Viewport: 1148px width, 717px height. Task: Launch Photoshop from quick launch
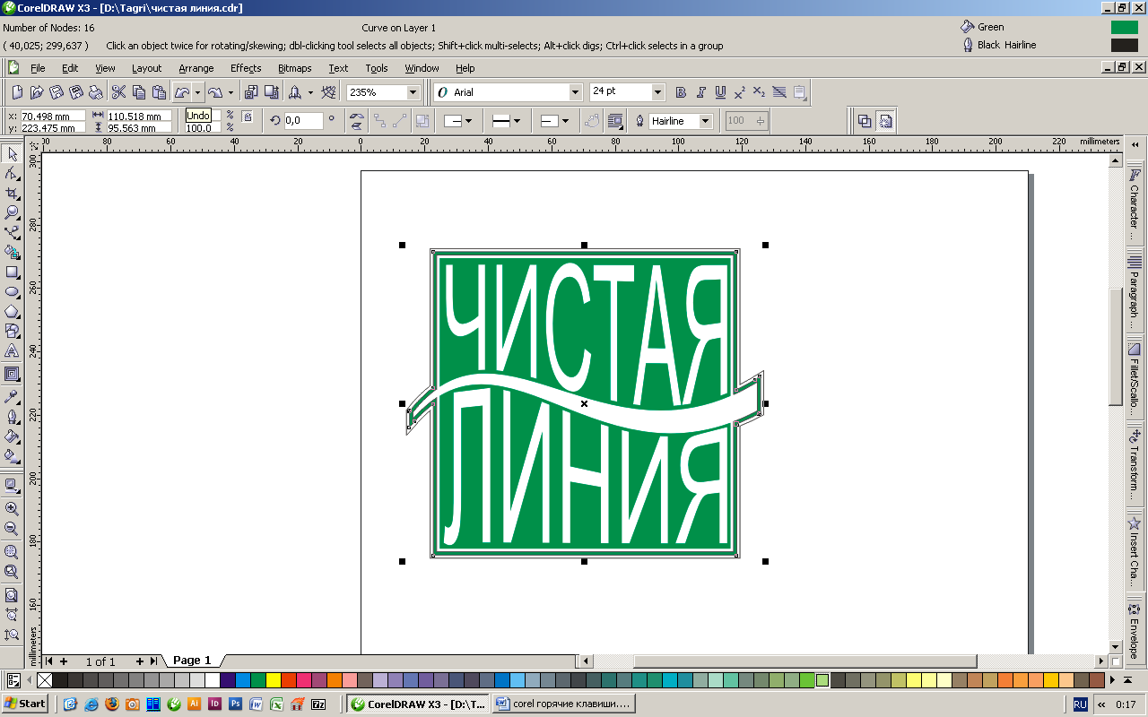[x=235, y=704]
